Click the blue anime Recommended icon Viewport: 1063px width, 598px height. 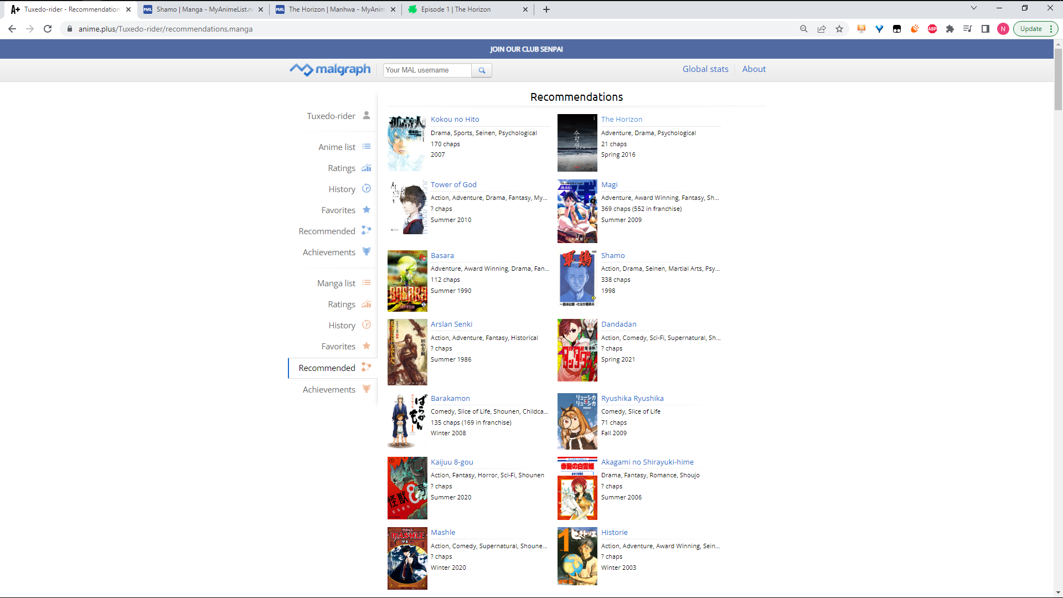click(x=367, y=230)
